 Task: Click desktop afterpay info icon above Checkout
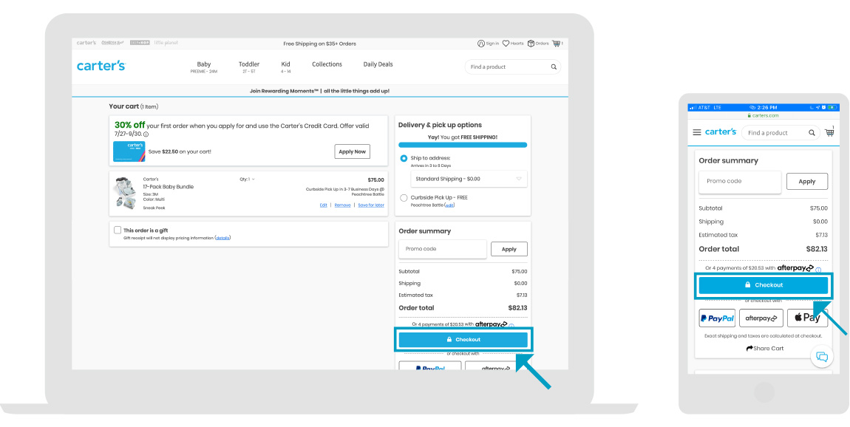pyautogui.click(x=511, y=326)
